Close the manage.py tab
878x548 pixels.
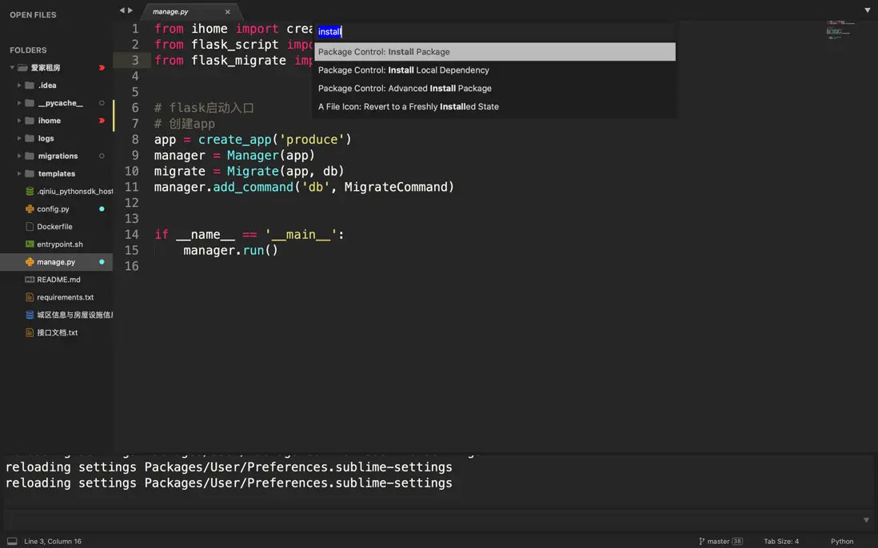tap(227, 12)
